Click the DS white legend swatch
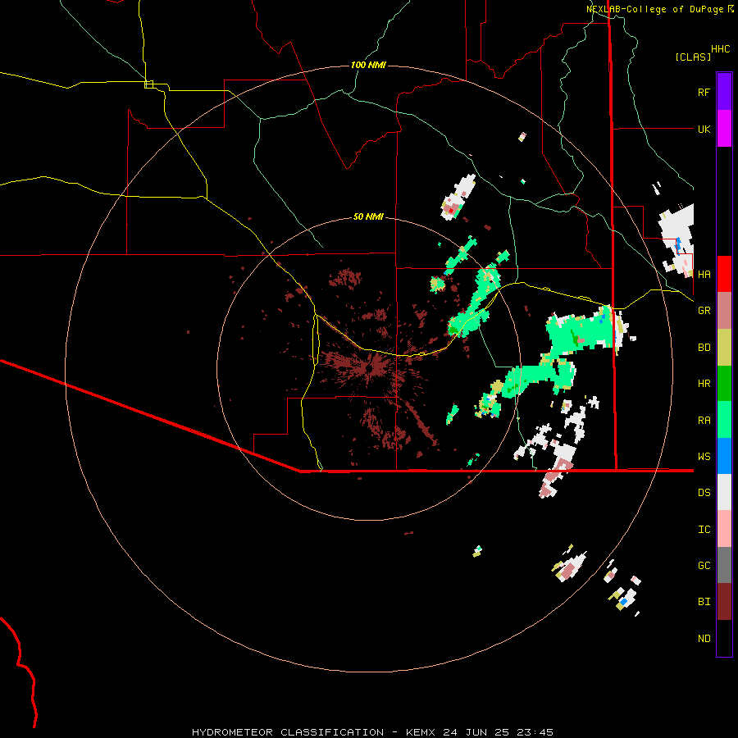The width and height of the screenshot is (738, 738). click(724, 492)
